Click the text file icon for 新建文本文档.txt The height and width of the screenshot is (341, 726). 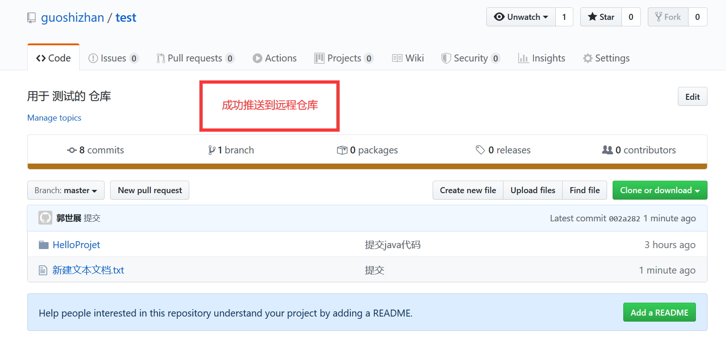pyautogui.click(x=43, y=270)
